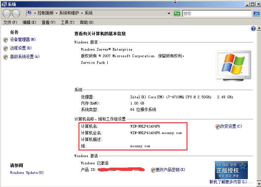Open the address bar history dropdown arrow

point(169,13)
